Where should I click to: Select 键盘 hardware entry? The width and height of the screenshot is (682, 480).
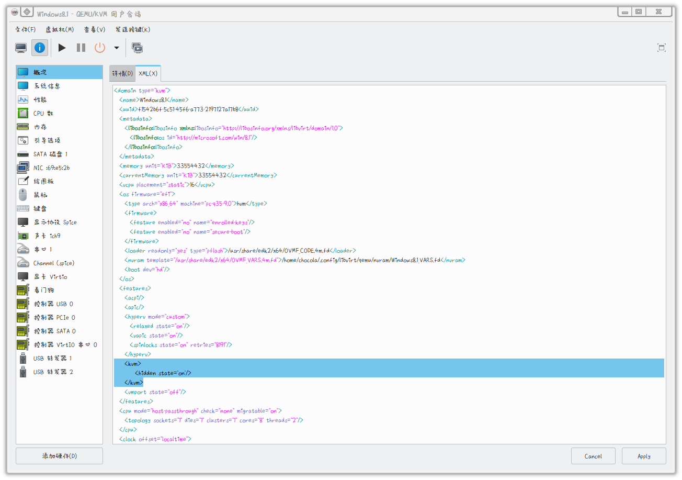(59, 208)
